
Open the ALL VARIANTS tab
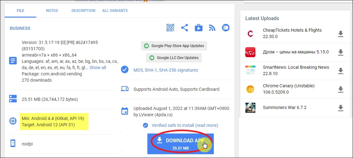115,11
